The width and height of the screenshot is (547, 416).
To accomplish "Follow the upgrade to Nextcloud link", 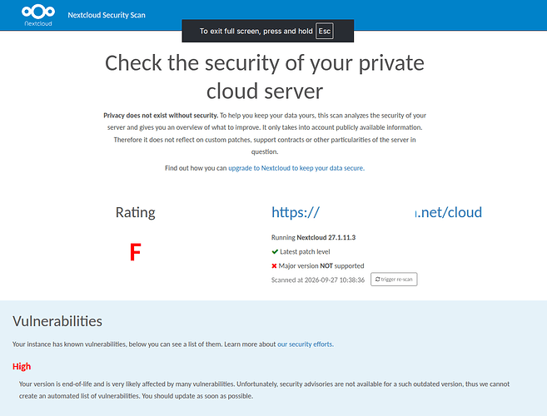I will point(296,168).
